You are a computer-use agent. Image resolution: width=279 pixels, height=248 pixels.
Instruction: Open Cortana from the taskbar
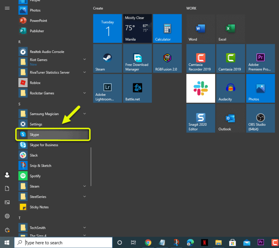tap(120, 242)
